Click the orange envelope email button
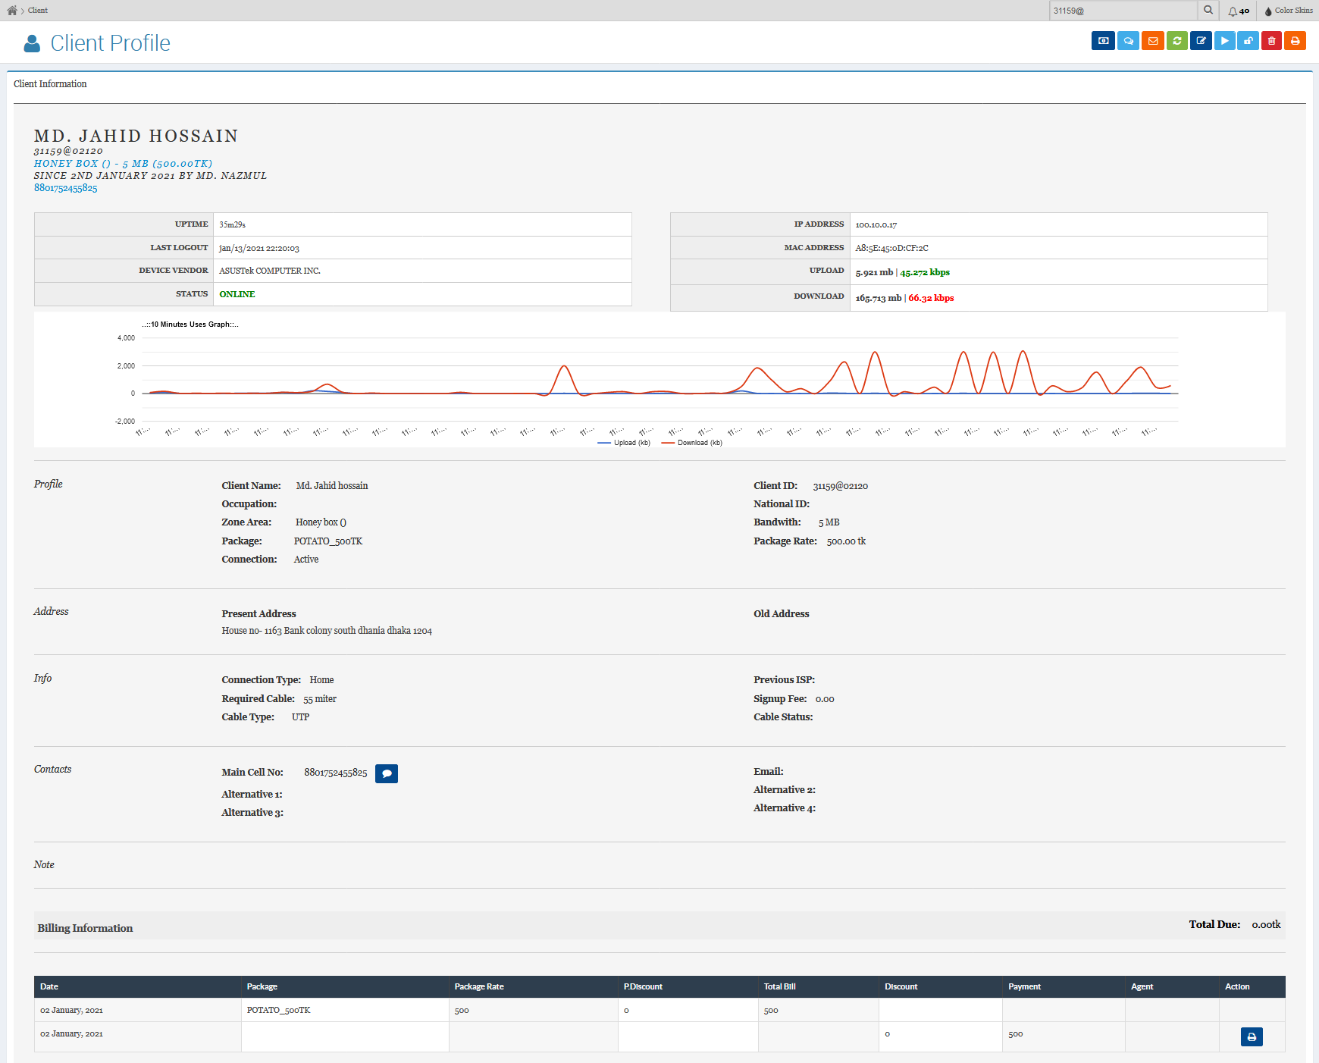The height and width of the screenshot is (1063, 1319). [x=1152, y=41]
